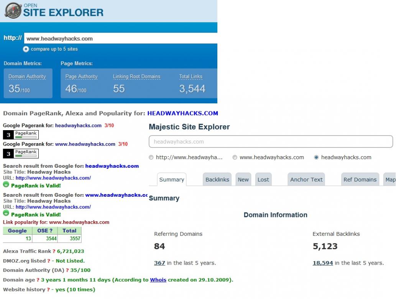This screenshot has height=299, width=396.
Task: Select the www.headwayhacks.com radio option in Majestic
Action: (x=235, y=157)
